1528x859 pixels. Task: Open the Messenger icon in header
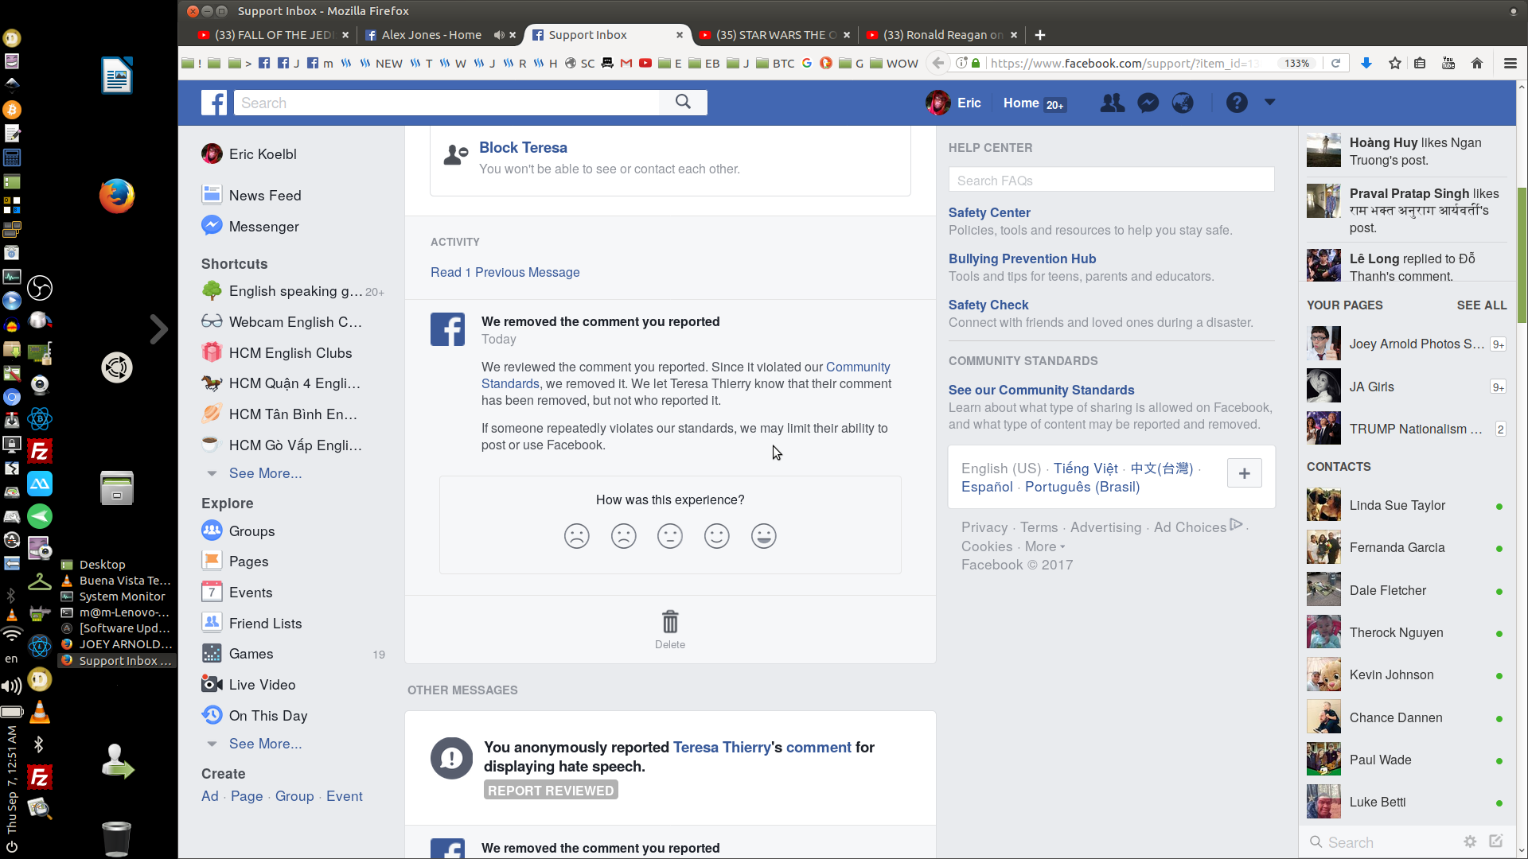(1148, 103)
